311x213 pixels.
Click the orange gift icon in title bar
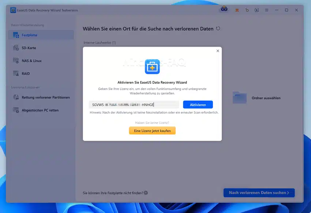(x=237, y=10)
